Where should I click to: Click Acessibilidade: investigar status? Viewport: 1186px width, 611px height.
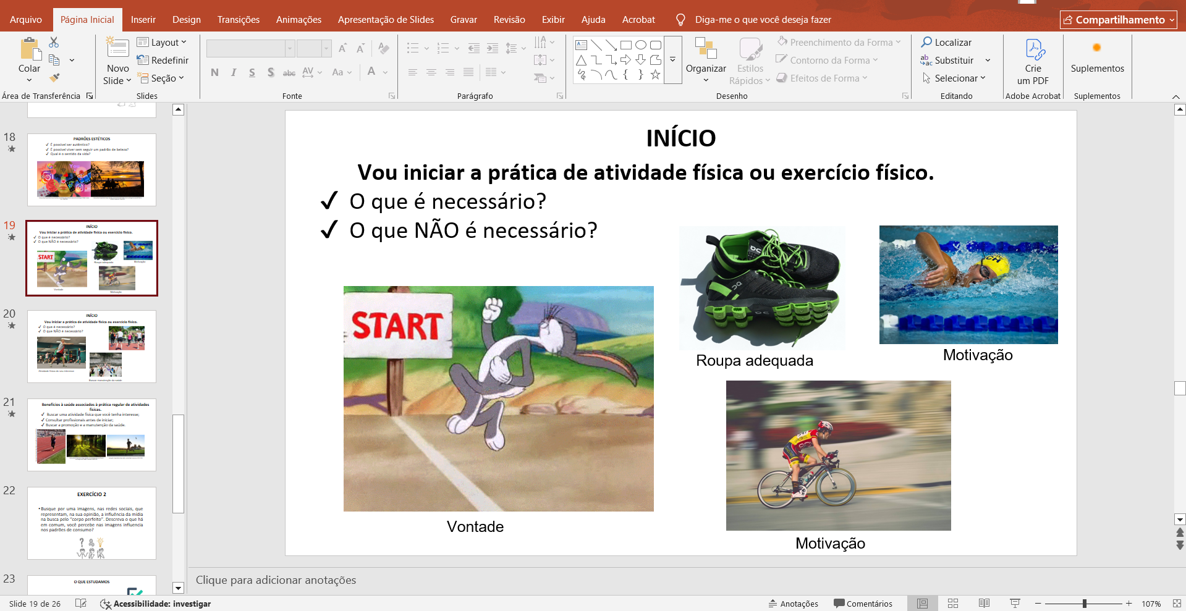156,604
